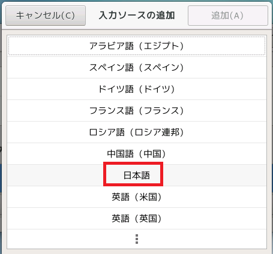Choose 中国語（中国）input source

[x=137, y=154]
